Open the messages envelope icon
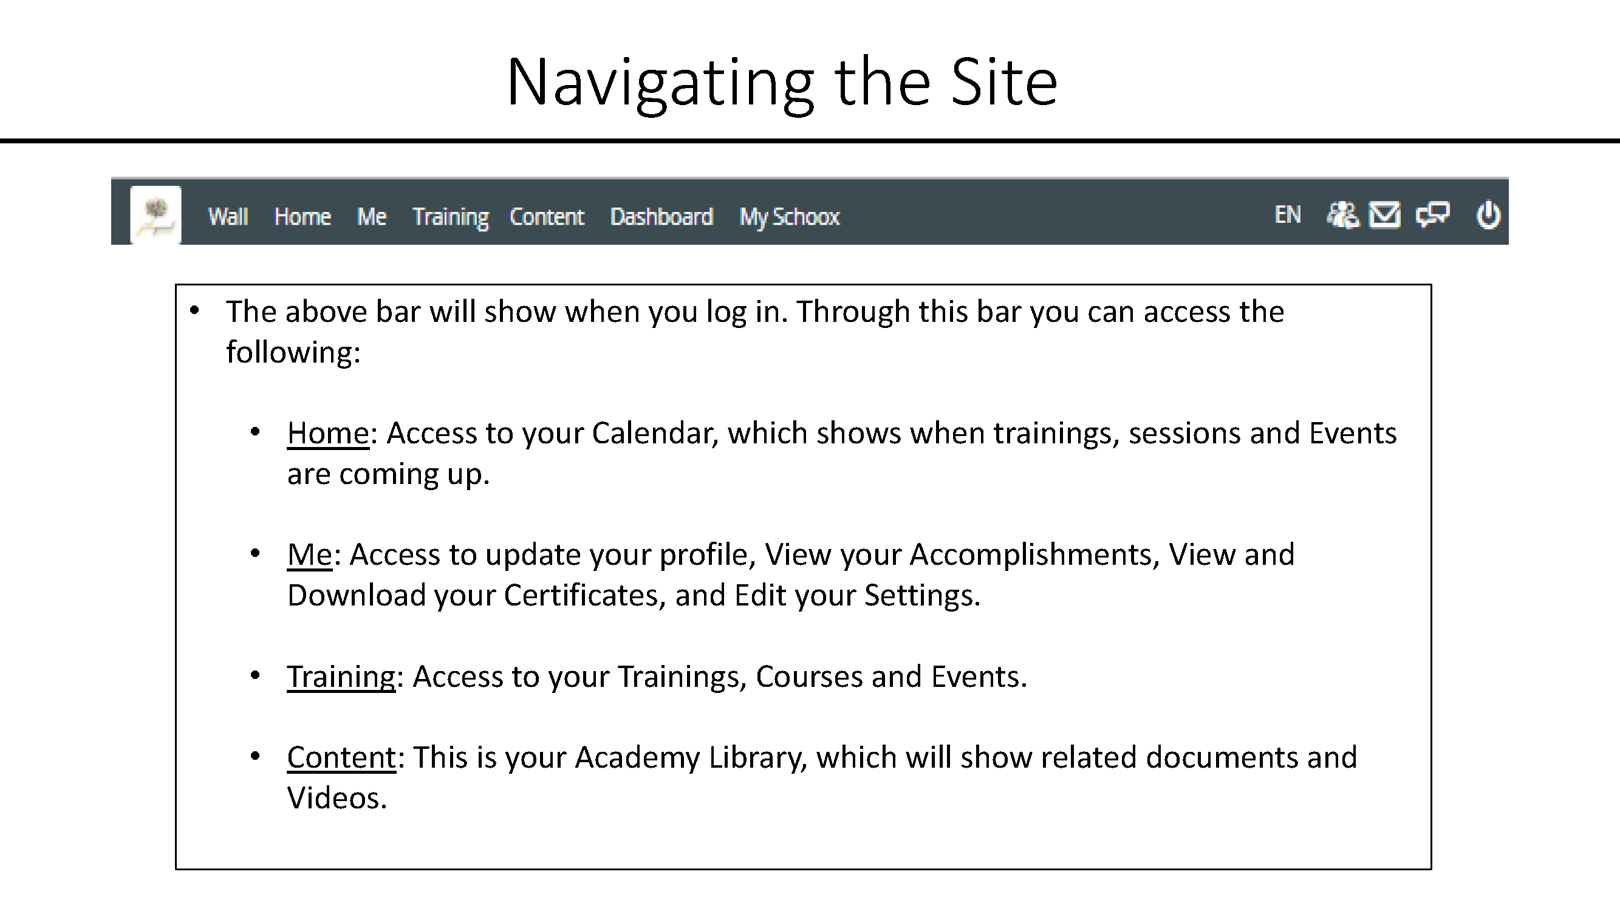This screenshot has width=1620, height=911. pos(1384,215)
